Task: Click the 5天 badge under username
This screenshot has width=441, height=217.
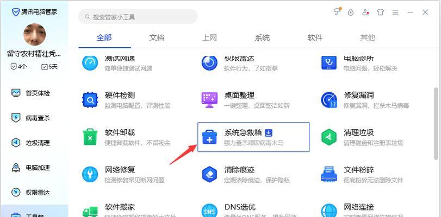Action: click(49, 67)
